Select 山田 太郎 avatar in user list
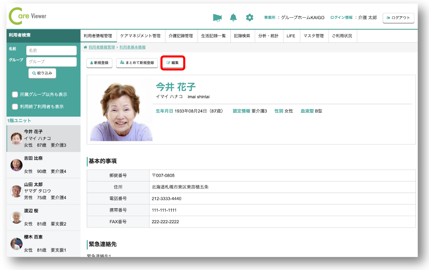Image resolution: width=429 pixels, height=270 pixels. click(x=16, y=191)
